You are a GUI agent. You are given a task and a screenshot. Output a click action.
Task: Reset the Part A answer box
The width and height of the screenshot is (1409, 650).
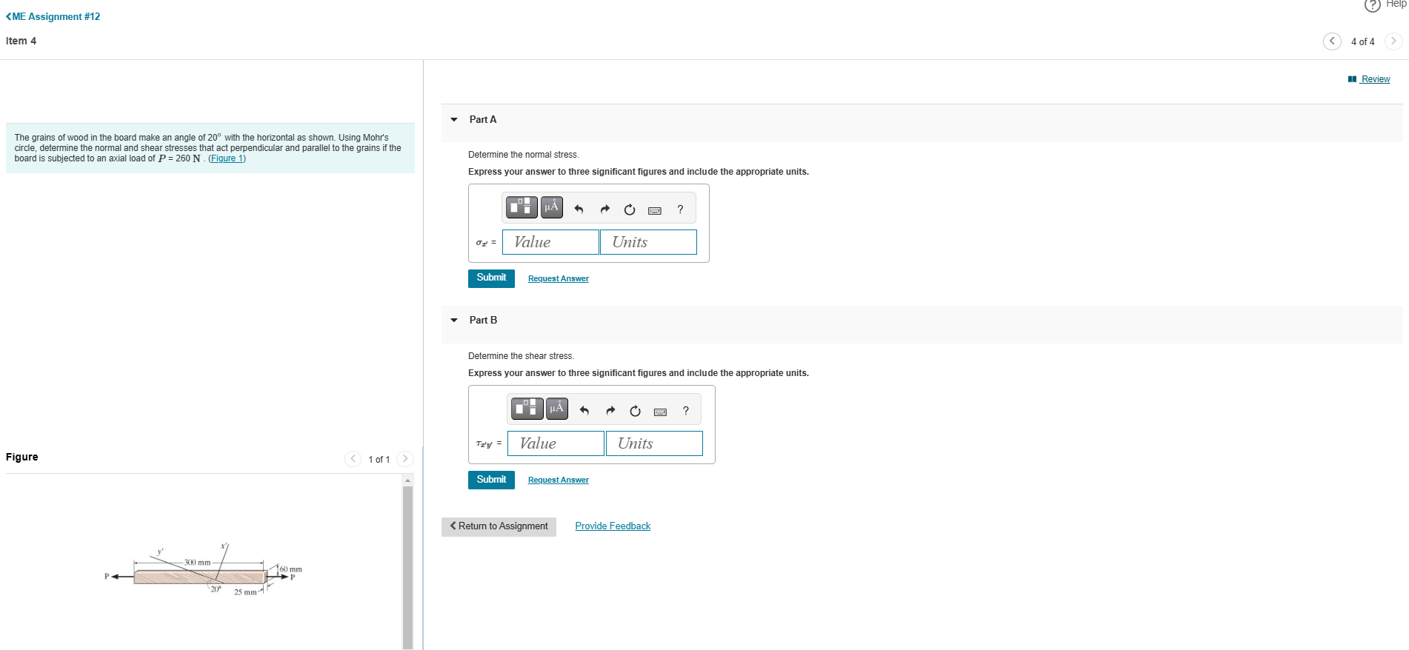(x=630, y=210)
